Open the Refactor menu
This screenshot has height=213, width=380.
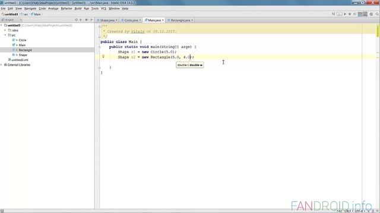pyautogui.click(x=66, y=8)
